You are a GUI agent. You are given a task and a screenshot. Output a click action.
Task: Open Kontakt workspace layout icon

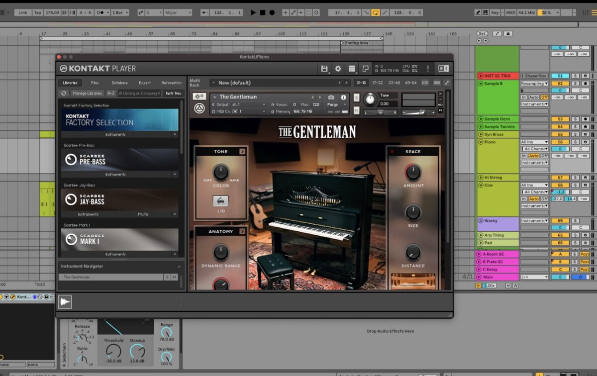click(x=352, y=69)
